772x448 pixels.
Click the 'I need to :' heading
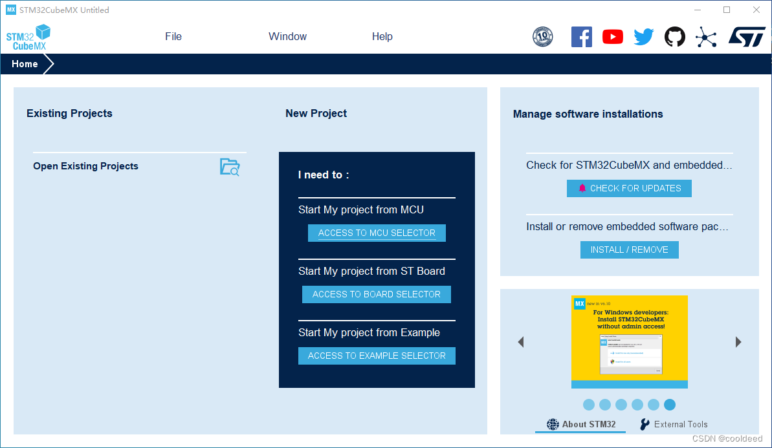click(x=324, y=175)
